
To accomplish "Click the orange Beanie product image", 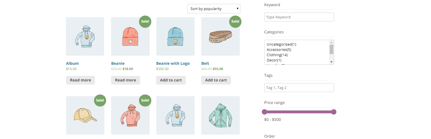I will pyautogui.click(x=130, y=36).
